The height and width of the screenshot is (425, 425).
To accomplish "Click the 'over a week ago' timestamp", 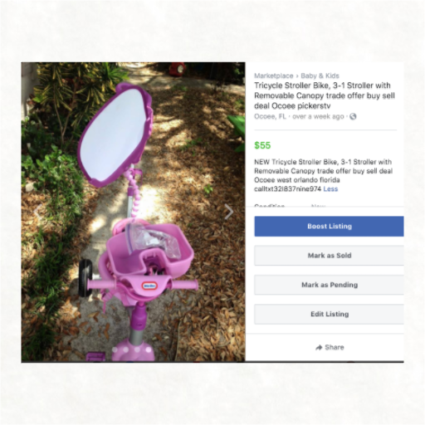I will (x=318, y=116).
